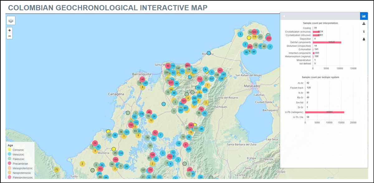Open the info tab in sidebar
The width and height of the screenshot is (374, 183).
pos(364,31)
